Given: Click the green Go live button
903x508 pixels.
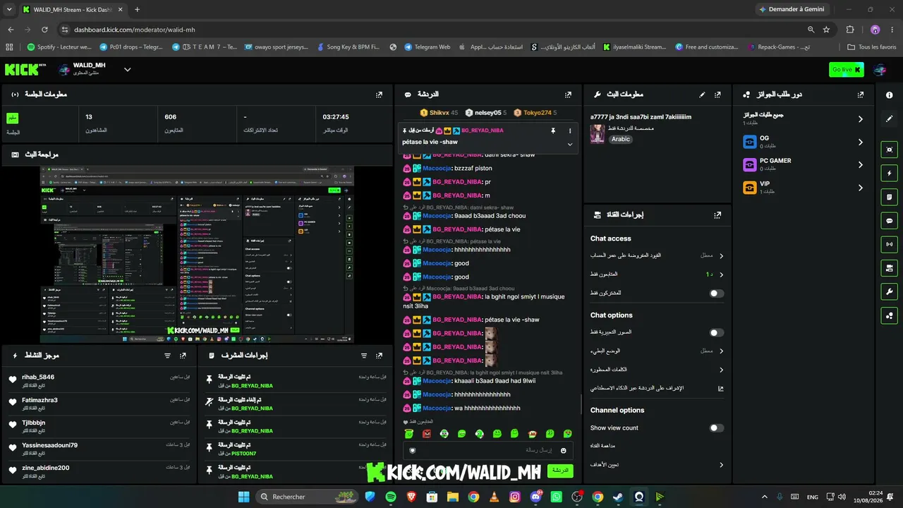Looking at the screenshot, I should point(846,69).
